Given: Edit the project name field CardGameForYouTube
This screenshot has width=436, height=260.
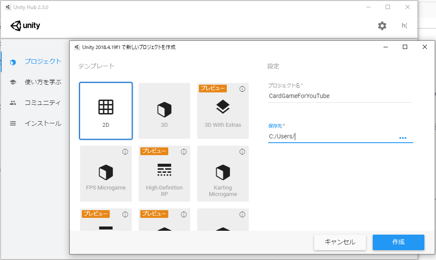Looking at the screenshot, I should (x=340, y=96).
